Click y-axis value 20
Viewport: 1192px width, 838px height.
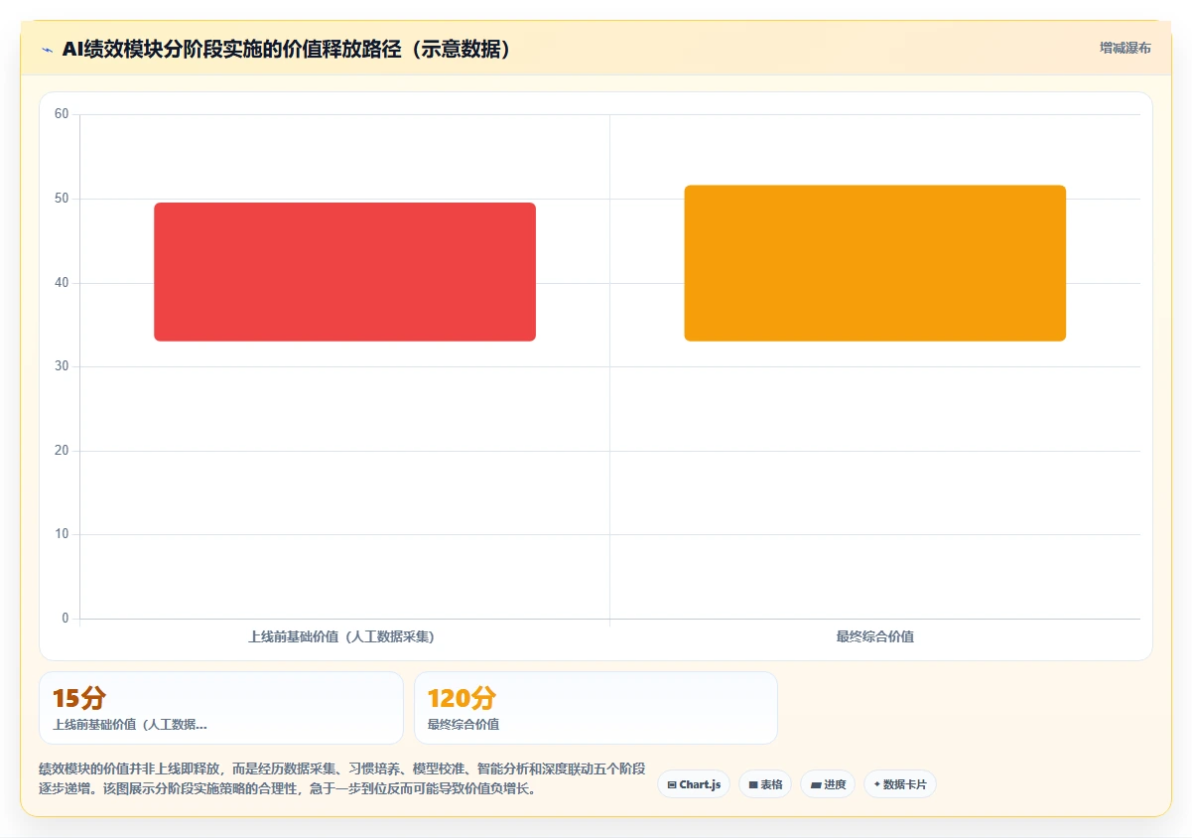pos(62,451)
